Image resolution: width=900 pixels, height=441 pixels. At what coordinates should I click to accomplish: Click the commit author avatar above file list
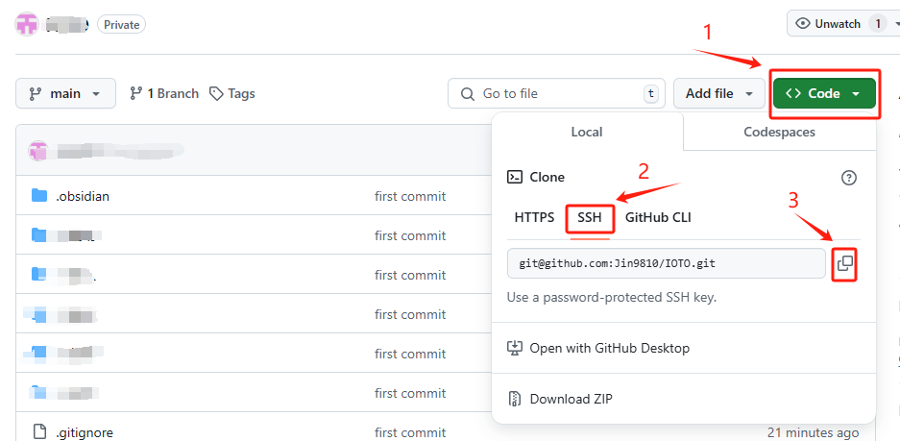click(37, 151)
